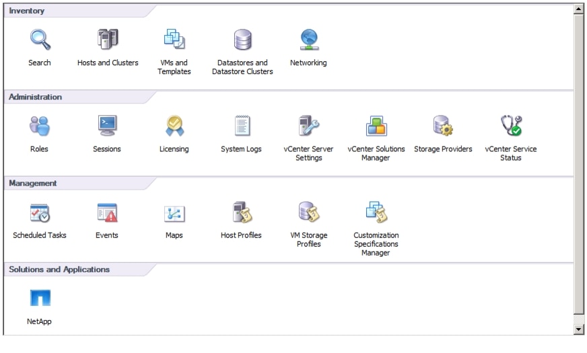This screenshot has height=353, width=587.
Task: Open VMs and Templates icon
Action: (x=174, y=39)
